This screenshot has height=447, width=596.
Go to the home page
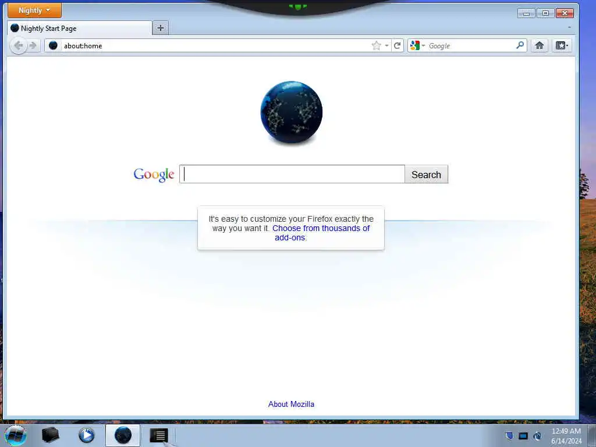[x=540, y=45]
